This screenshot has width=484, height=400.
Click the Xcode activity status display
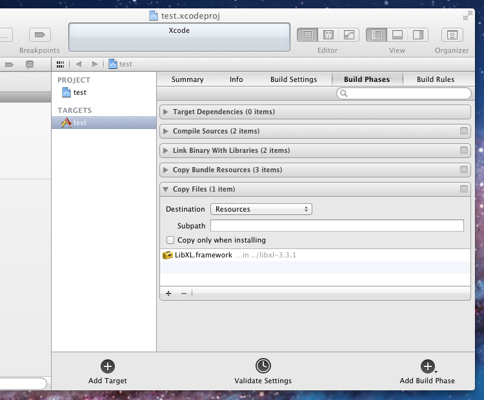pos(179,37)
